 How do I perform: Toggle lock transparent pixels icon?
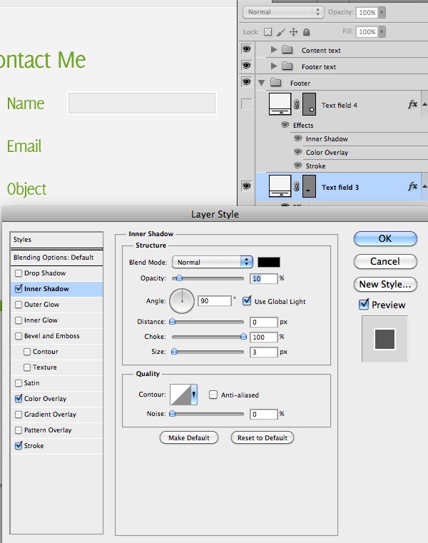click(x=267, y=32)
